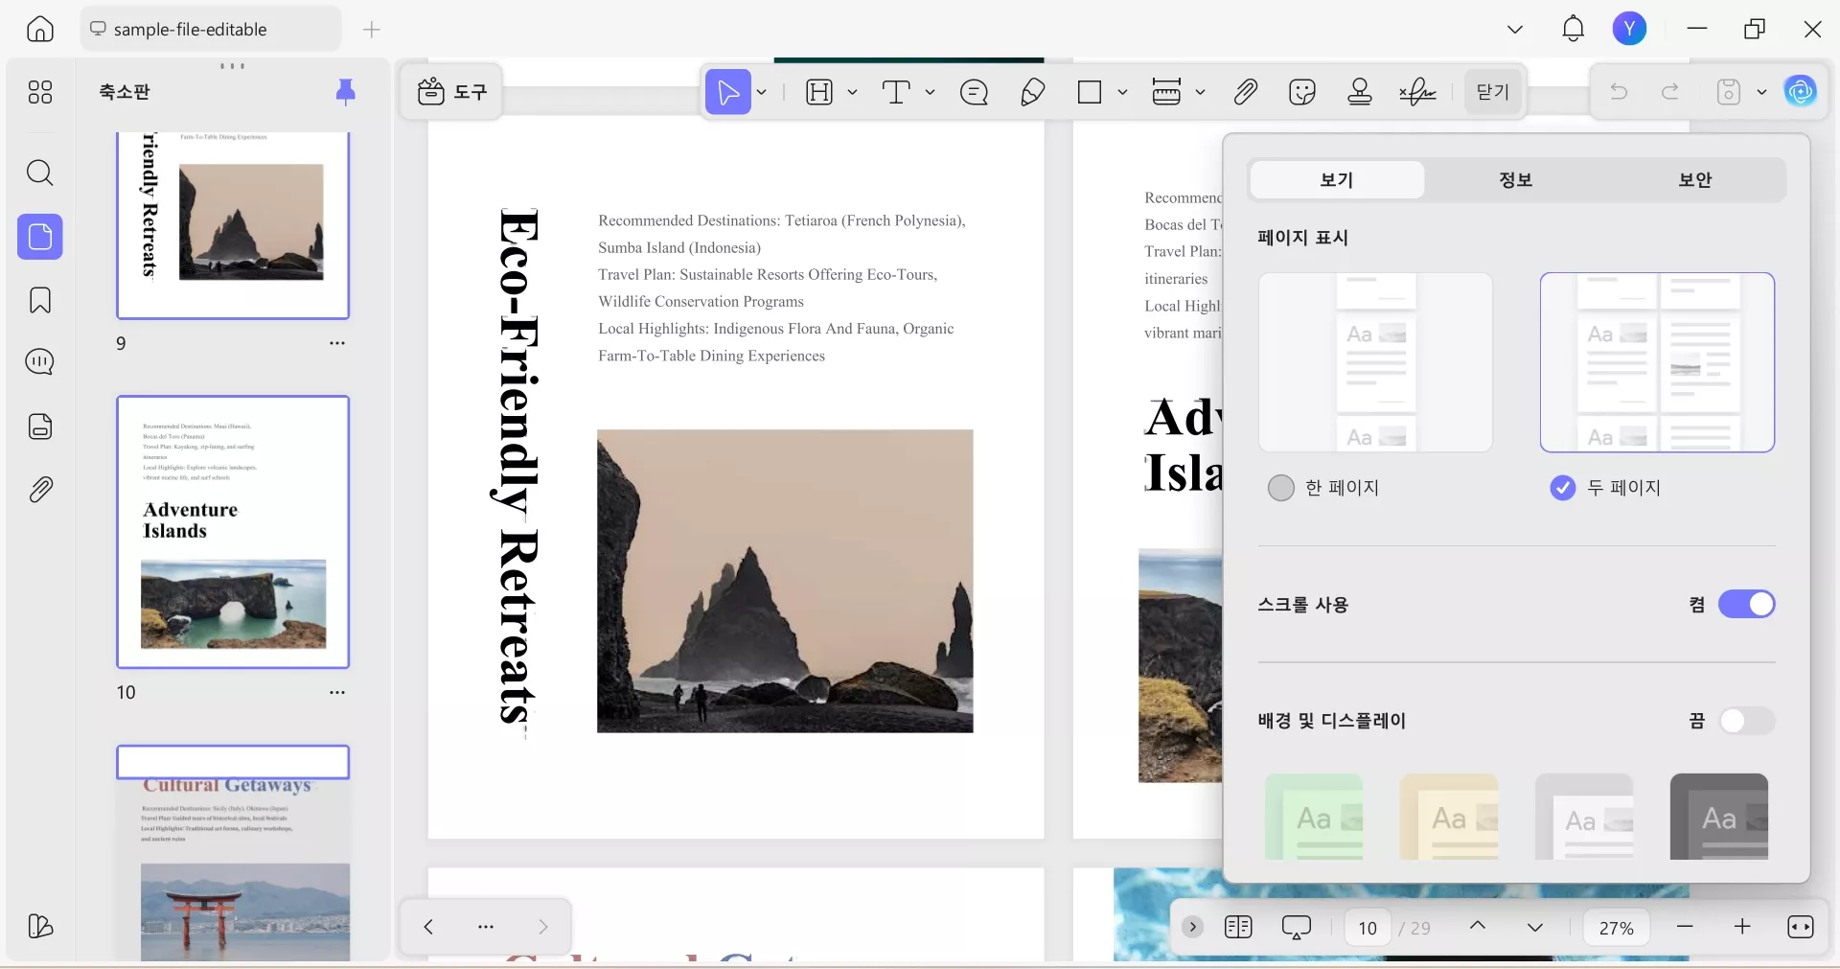Select the stamp tool in toolbar
The height and width of the screenshot is (969, 1840).
pos(1359,92)
